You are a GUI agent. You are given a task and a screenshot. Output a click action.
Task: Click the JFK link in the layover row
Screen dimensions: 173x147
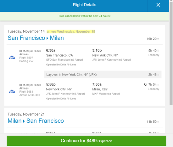coord(93,75)
